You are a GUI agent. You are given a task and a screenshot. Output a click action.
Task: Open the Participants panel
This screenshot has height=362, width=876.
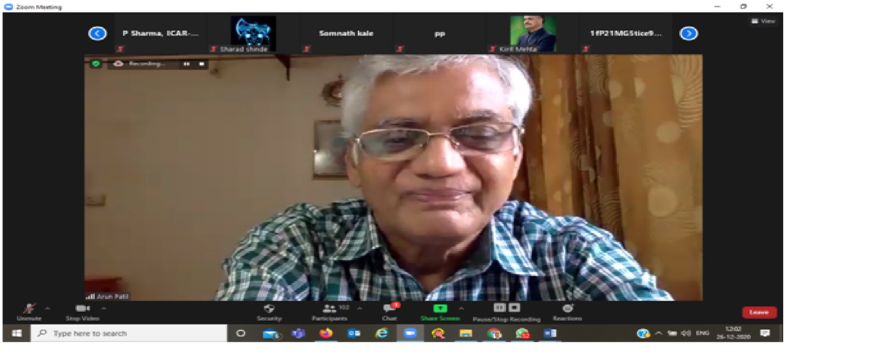pyautogui.click(x=330, y=312)
